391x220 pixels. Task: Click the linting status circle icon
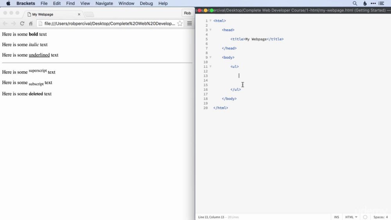[365, 217]
